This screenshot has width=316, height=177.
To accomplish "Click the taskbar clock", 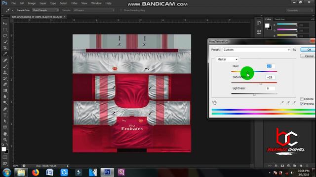I will click(304, 173).
